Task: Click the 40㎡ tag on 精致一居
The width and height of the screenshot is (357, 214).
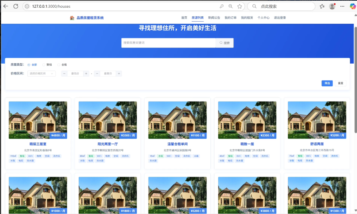Action: 222,156
